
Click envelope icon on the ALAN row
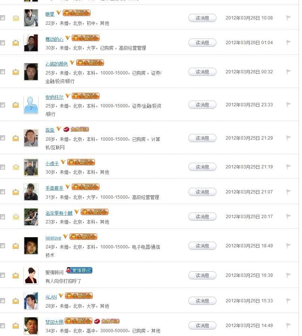tap(16, 301)
